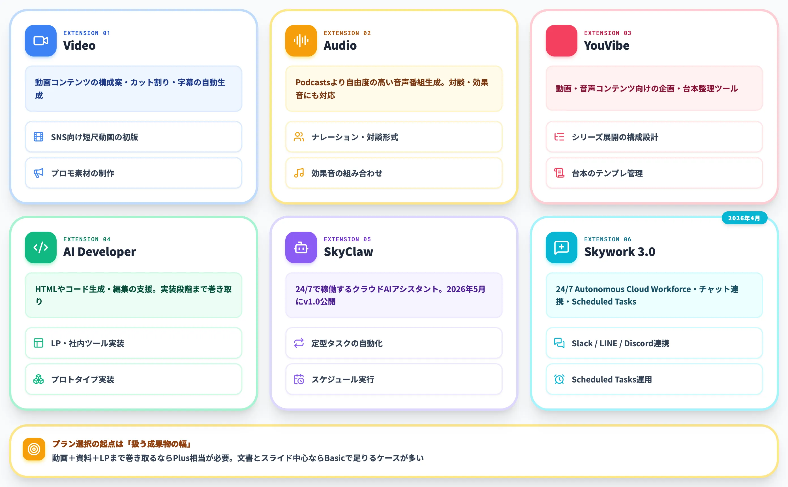This screenshot has width=788, height=487.
Task: Click the YouVibe description about 企画・台本整理ツール
Action: tap(654, 88)
